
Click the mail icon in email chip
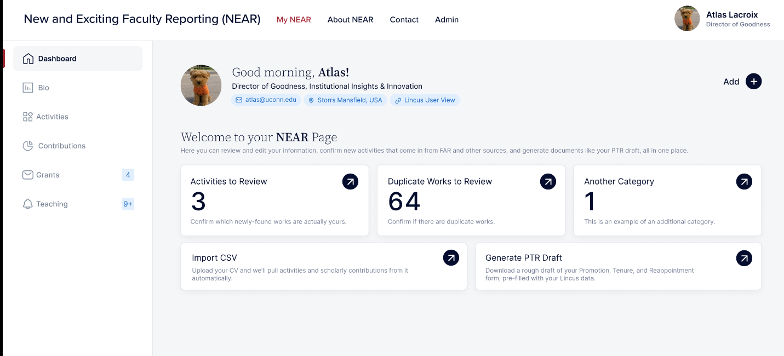pos(239,100)
